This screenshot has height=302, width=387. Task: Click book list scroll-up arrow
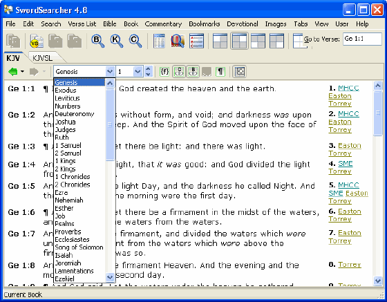click(x=110, y=83)
